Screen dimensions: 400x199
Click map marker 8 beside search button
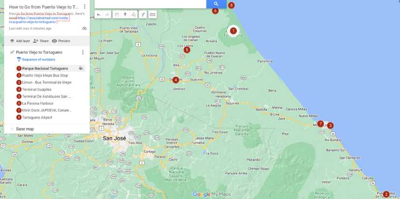231,5
